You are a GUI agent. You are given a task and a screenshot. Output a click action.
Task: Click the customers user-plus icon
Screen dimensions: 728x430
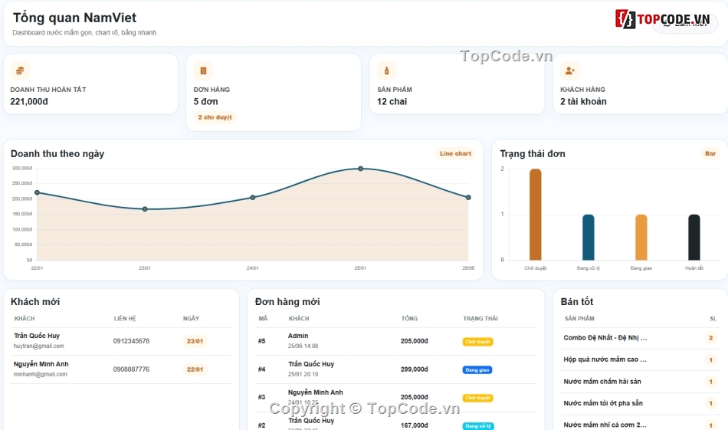point(569,71)
